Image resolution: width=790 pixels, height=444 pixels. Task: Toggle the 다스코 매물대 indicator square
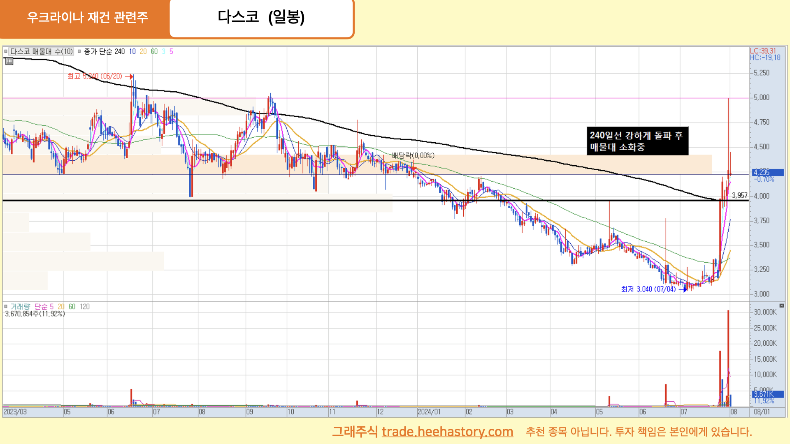[6, 51]
